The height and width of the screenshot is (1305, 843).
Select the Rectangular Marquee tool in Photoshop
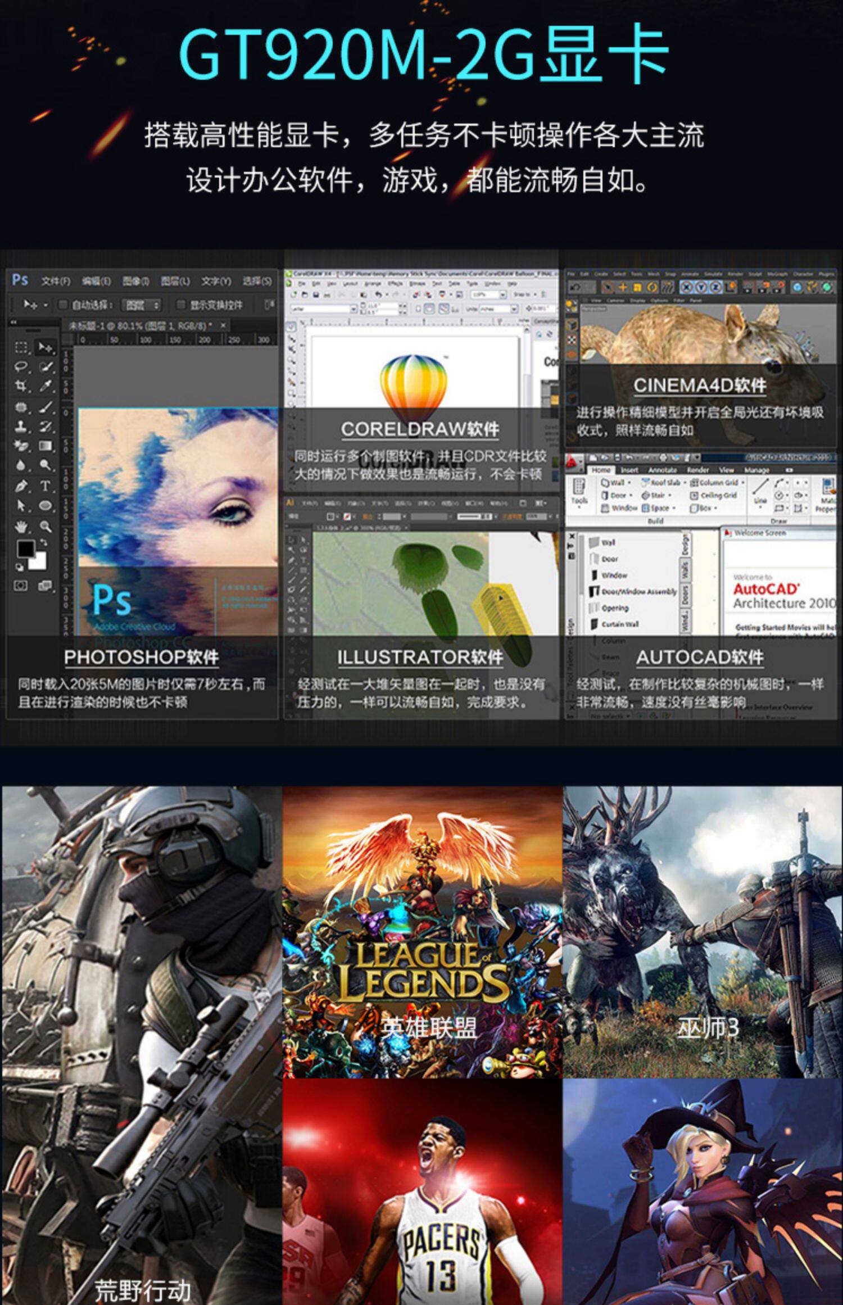tap(21, 348)
